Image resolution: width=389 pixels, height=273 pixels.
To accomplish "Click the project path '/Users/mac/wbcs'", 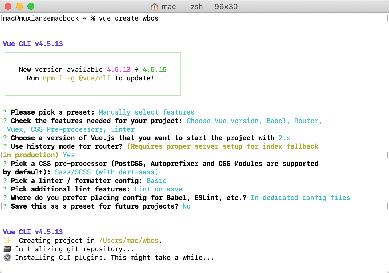I will (129, 241).
